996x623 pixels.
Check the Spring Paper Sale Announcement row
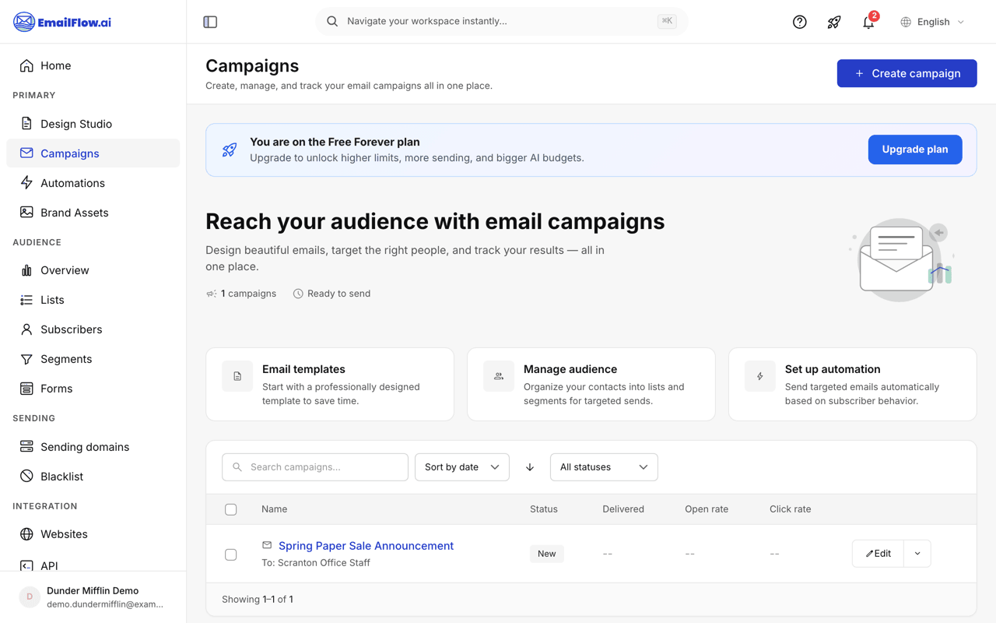tap(231, 554)
